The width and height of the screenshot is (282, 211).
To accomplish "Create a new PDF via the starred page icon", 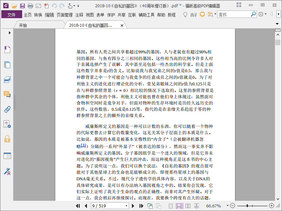I will (x=46, y=6).
